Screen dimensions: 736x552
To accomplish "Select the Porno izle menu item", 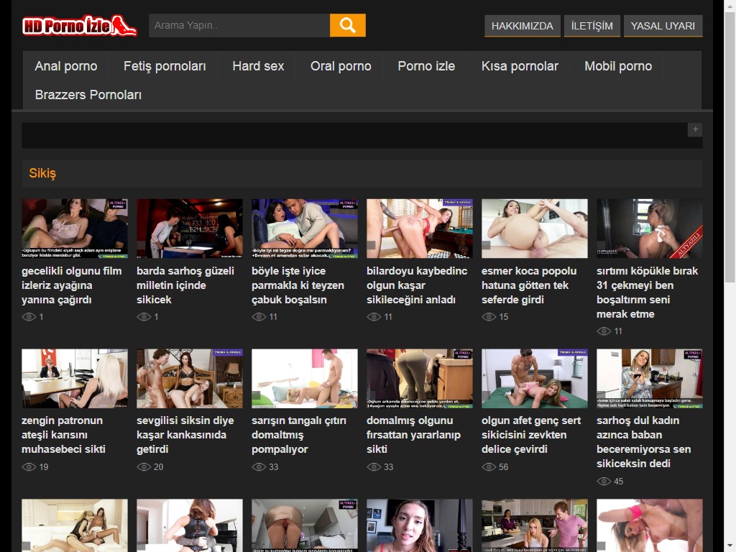I will coord(426,66).
